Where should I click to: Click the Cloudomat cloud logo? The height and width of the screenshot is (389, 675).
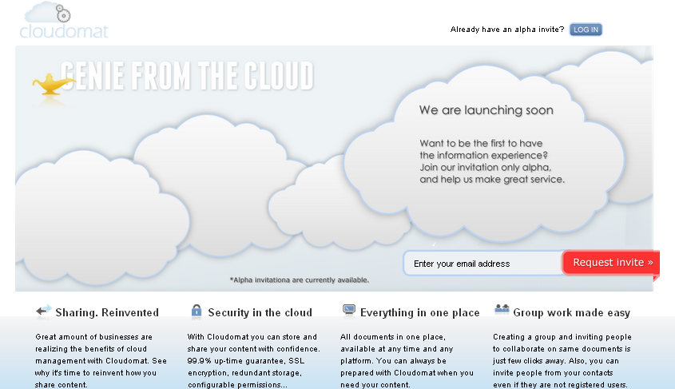[64, 21]
